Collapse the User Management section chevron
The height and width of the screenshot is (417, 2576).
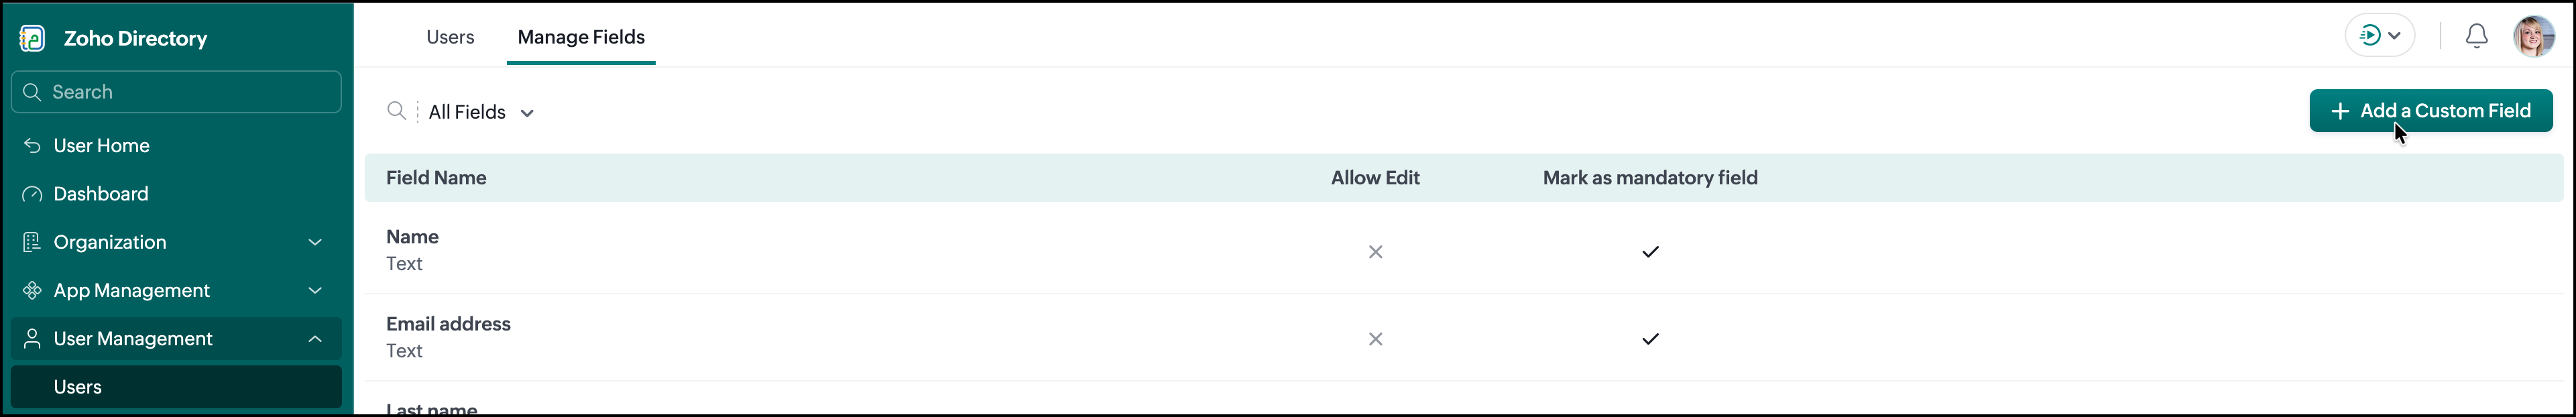point(315,339)
